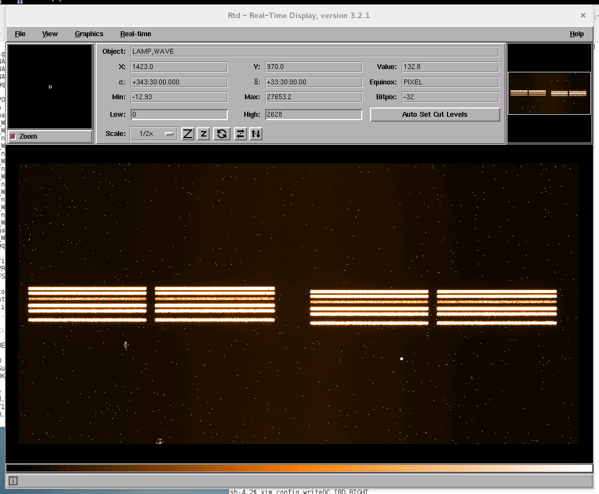Viewport: 599px width, 494px height.
Task: Close the Rtd window
Action: click(583, 15)
